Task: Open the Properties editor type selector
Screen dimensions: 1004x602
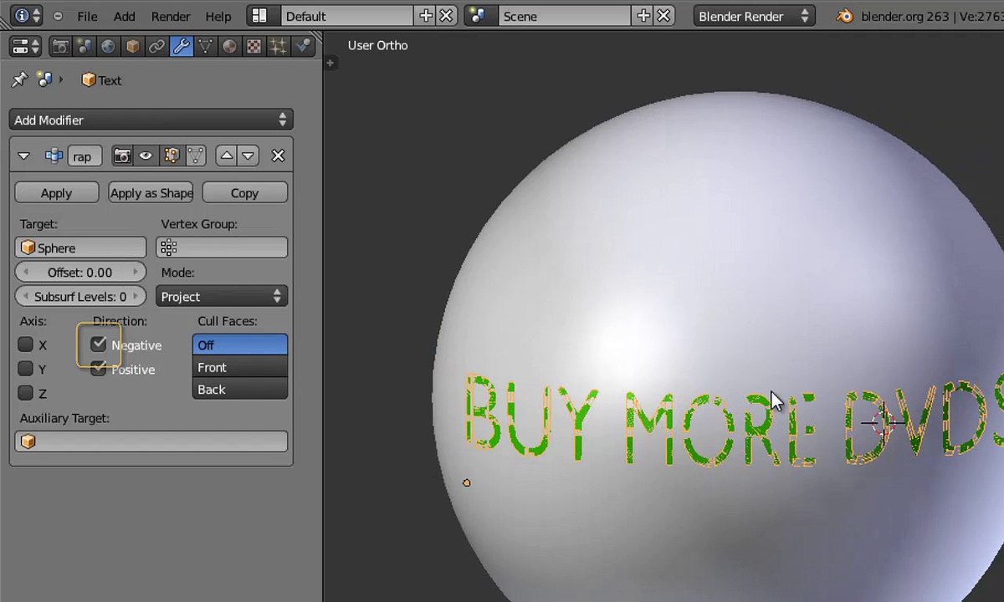Action: [x=27, y=47]
